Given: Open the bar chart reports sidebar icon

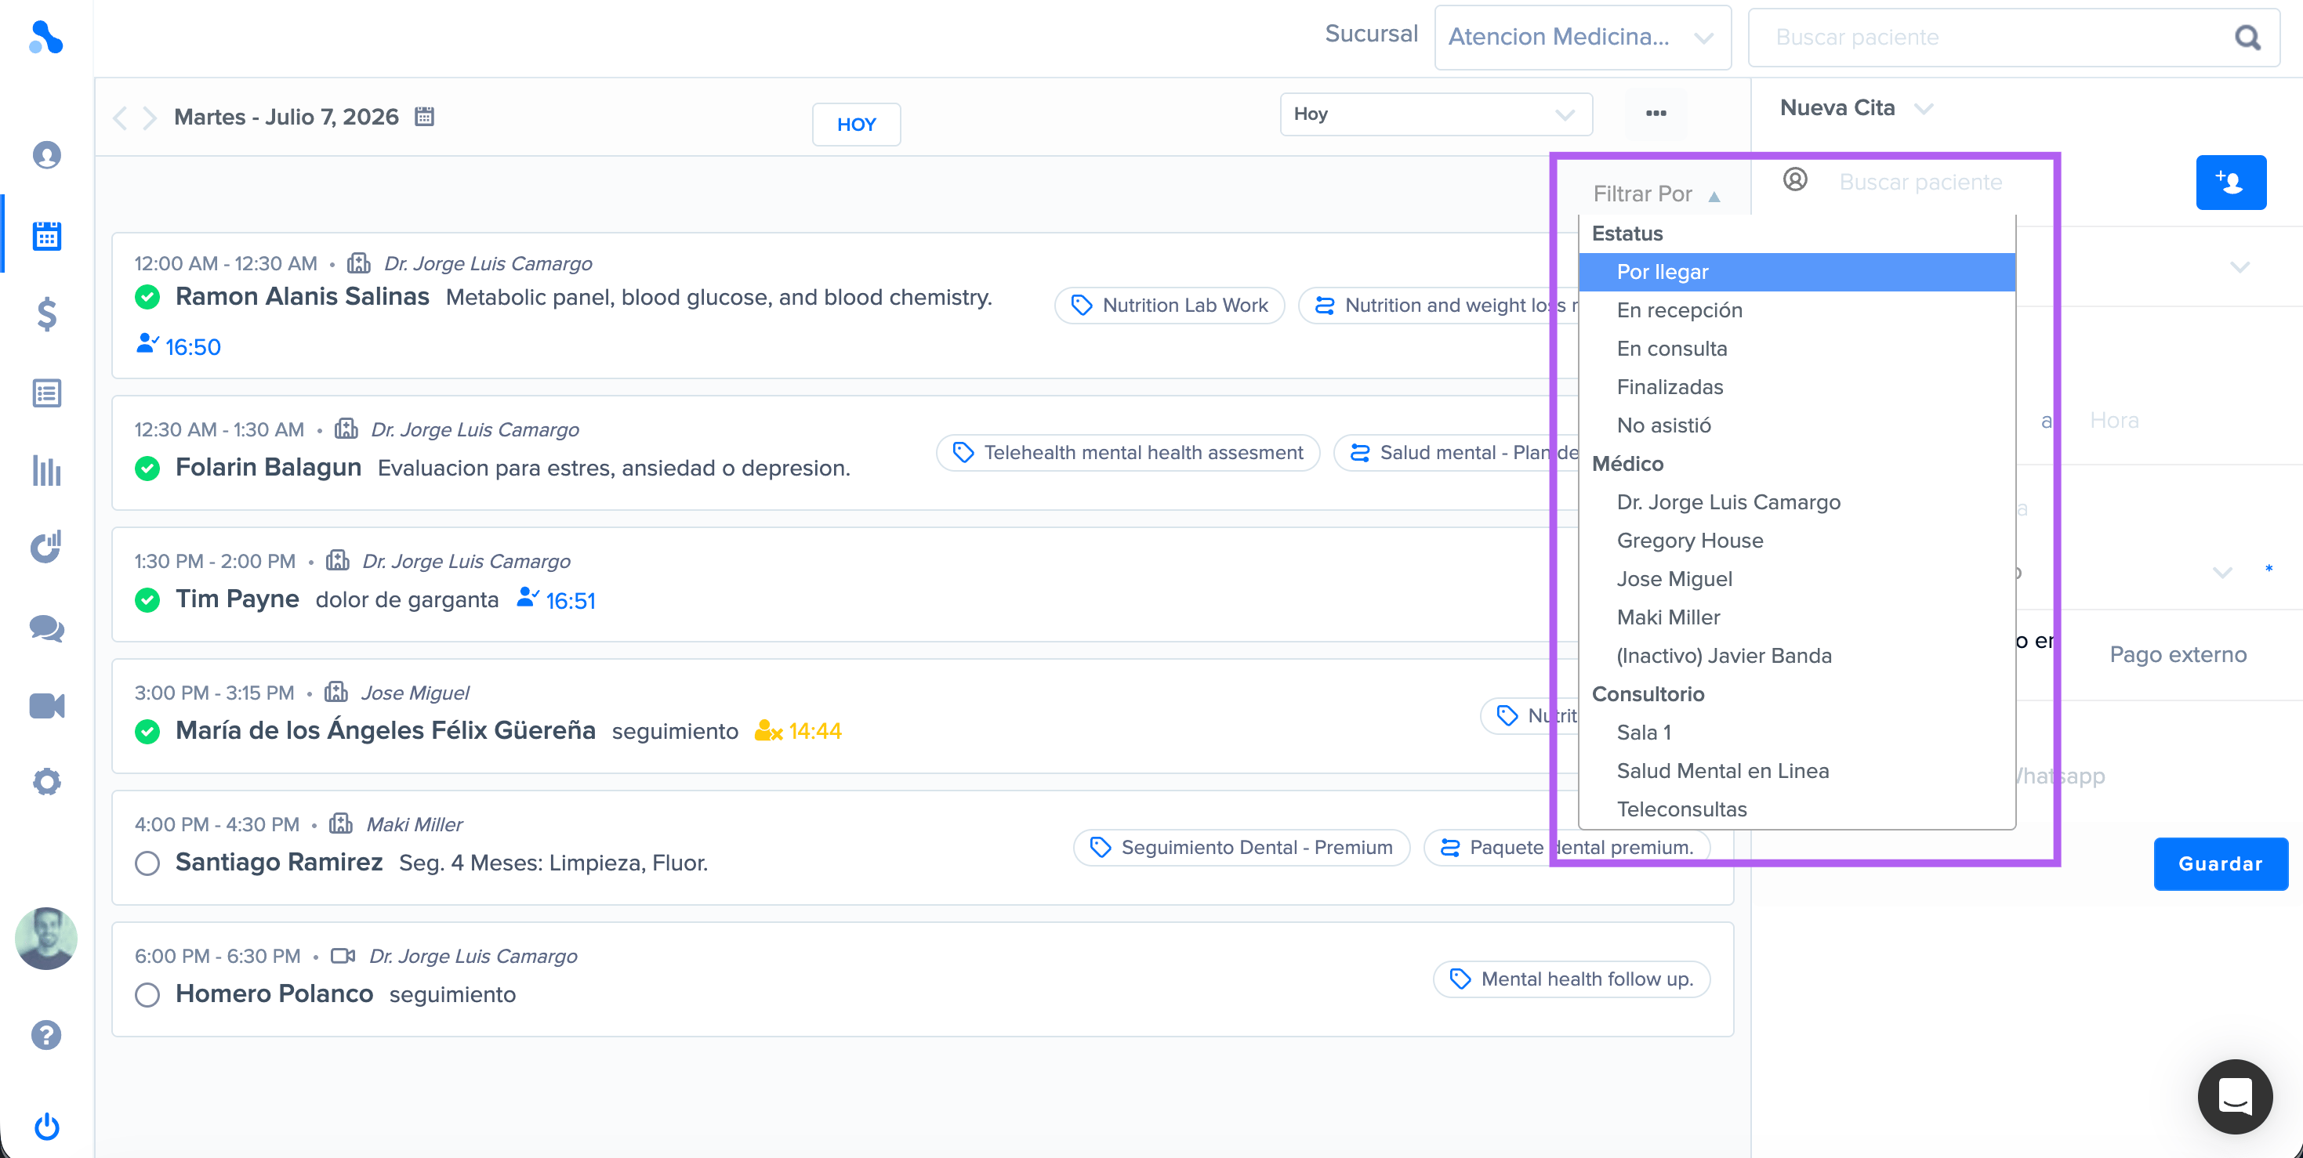Looking at the screenshot, I should coord(46,471).
